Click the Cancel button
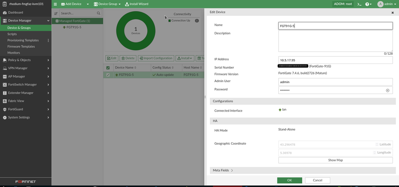Viewport: 399px width, 187px height. (317, 180)
